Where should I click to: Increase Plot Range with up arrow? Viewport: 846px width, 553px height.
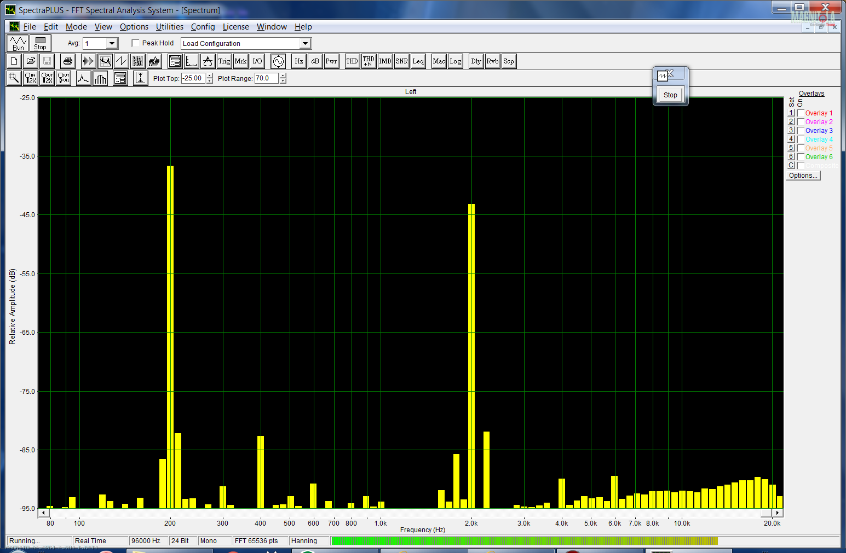(x=283, y=76)
